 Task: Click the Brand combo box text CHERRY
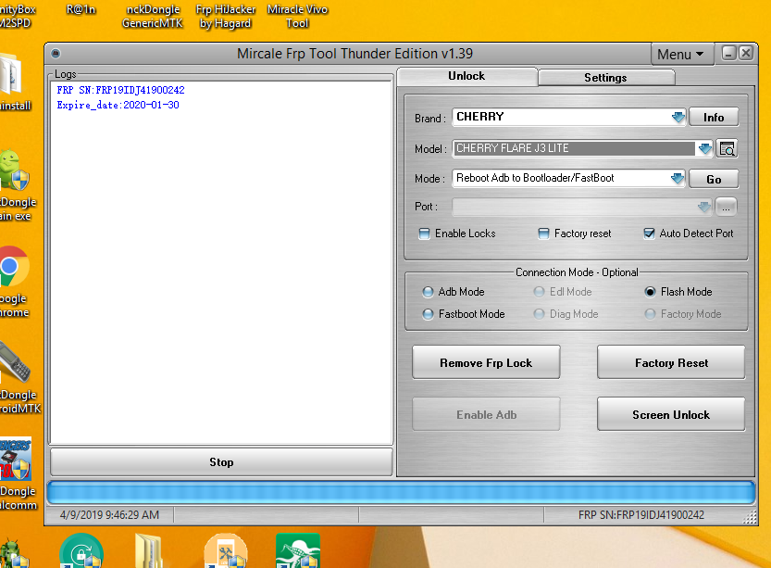[479, 117]
